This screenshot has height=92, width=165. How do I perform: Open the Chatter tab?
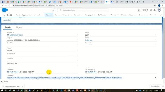pyautogui.click(x=124, y=15)
